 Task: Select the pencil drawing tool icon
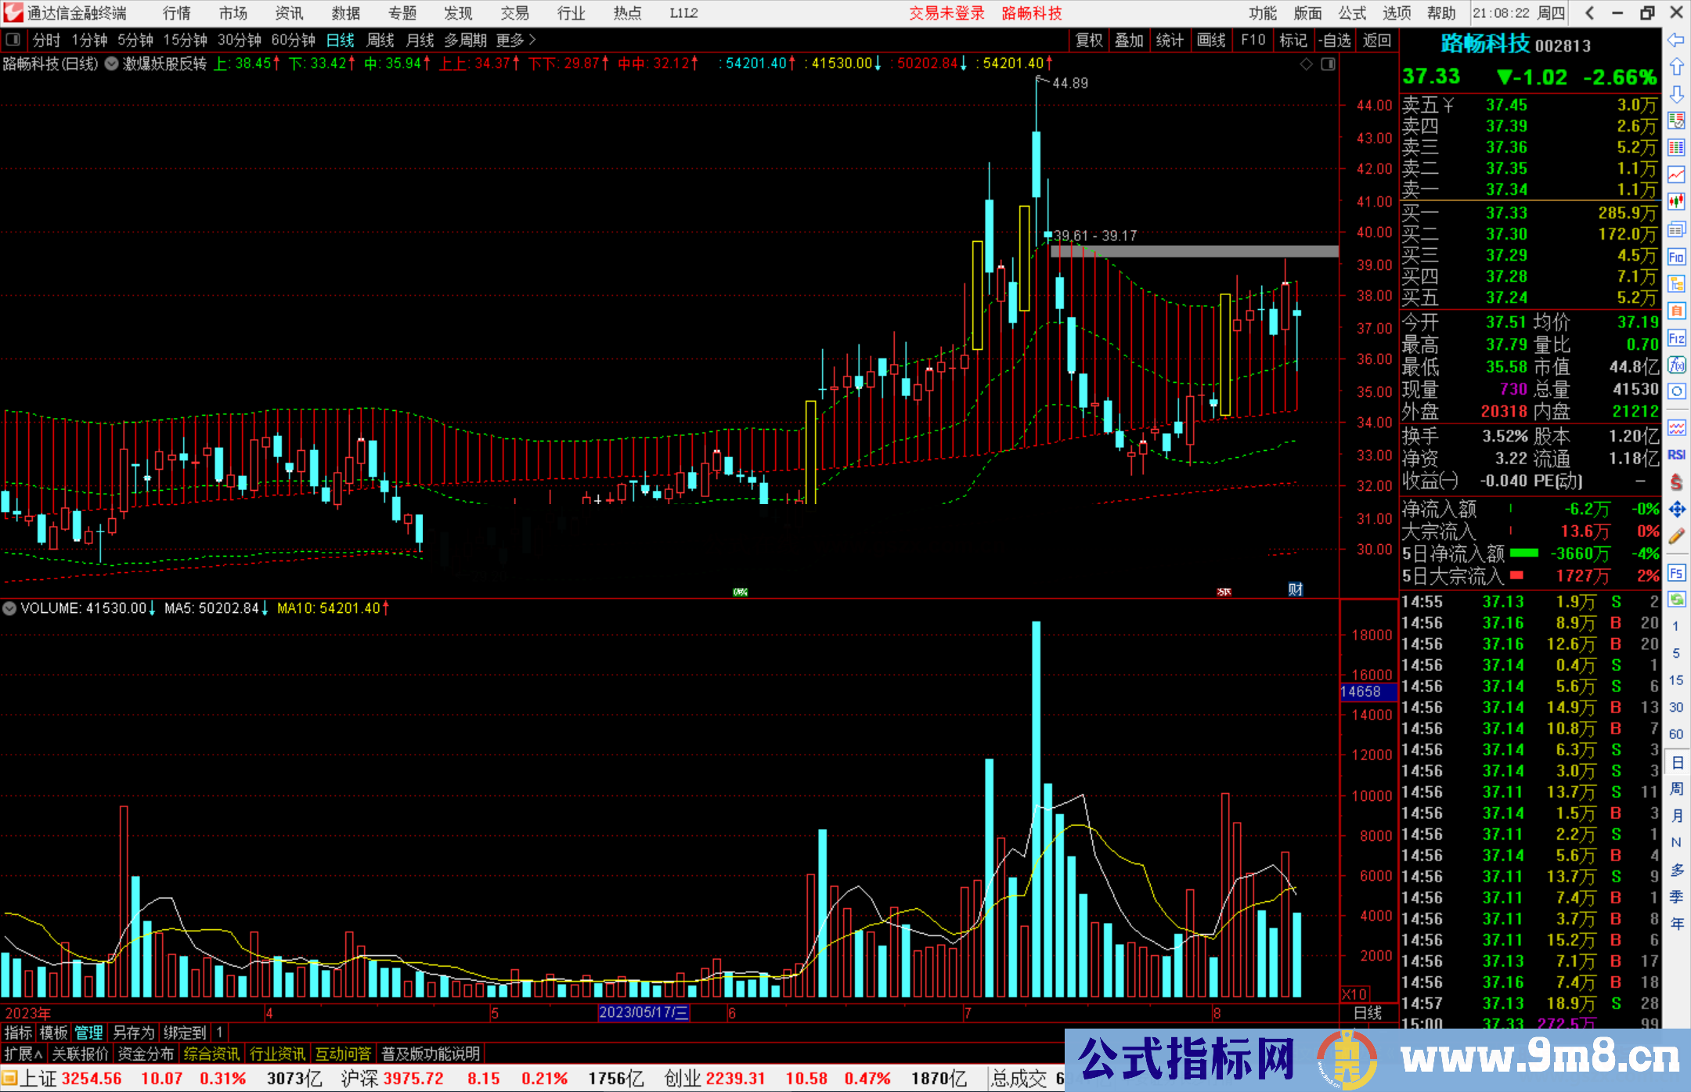tap(1676, 536)
